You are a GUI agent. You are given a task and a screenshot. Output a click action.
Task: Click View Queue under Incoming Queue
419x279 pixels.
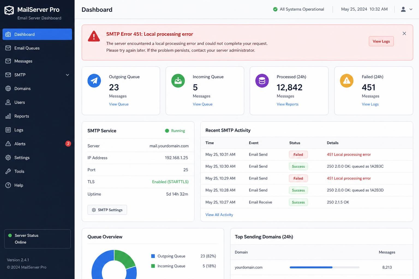pyautogui.click(x=202, y=104)
